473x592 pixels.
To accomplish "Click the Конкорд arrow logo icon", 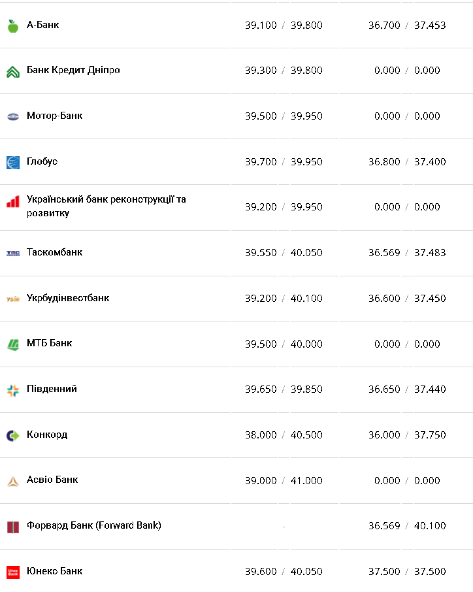I will point(13,435).
